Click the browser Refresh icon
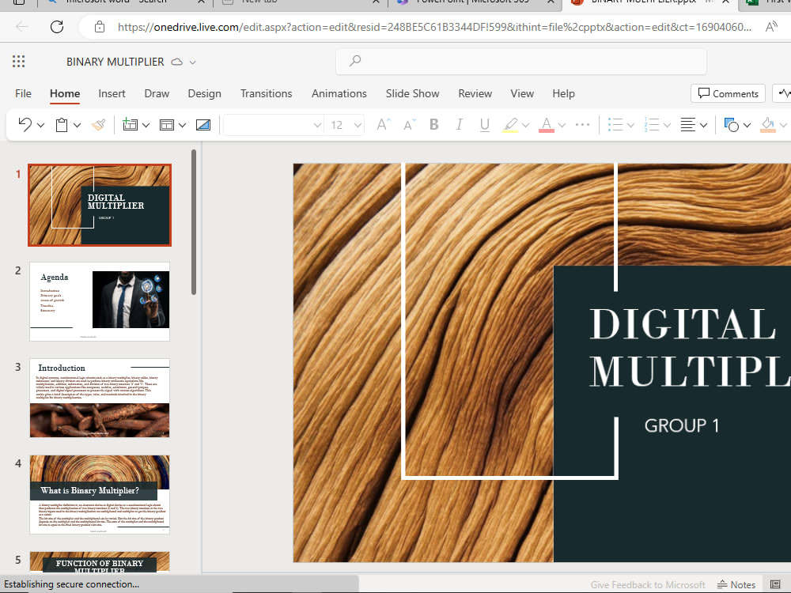This screenshot has height=593, width=791. click(57, 27)
